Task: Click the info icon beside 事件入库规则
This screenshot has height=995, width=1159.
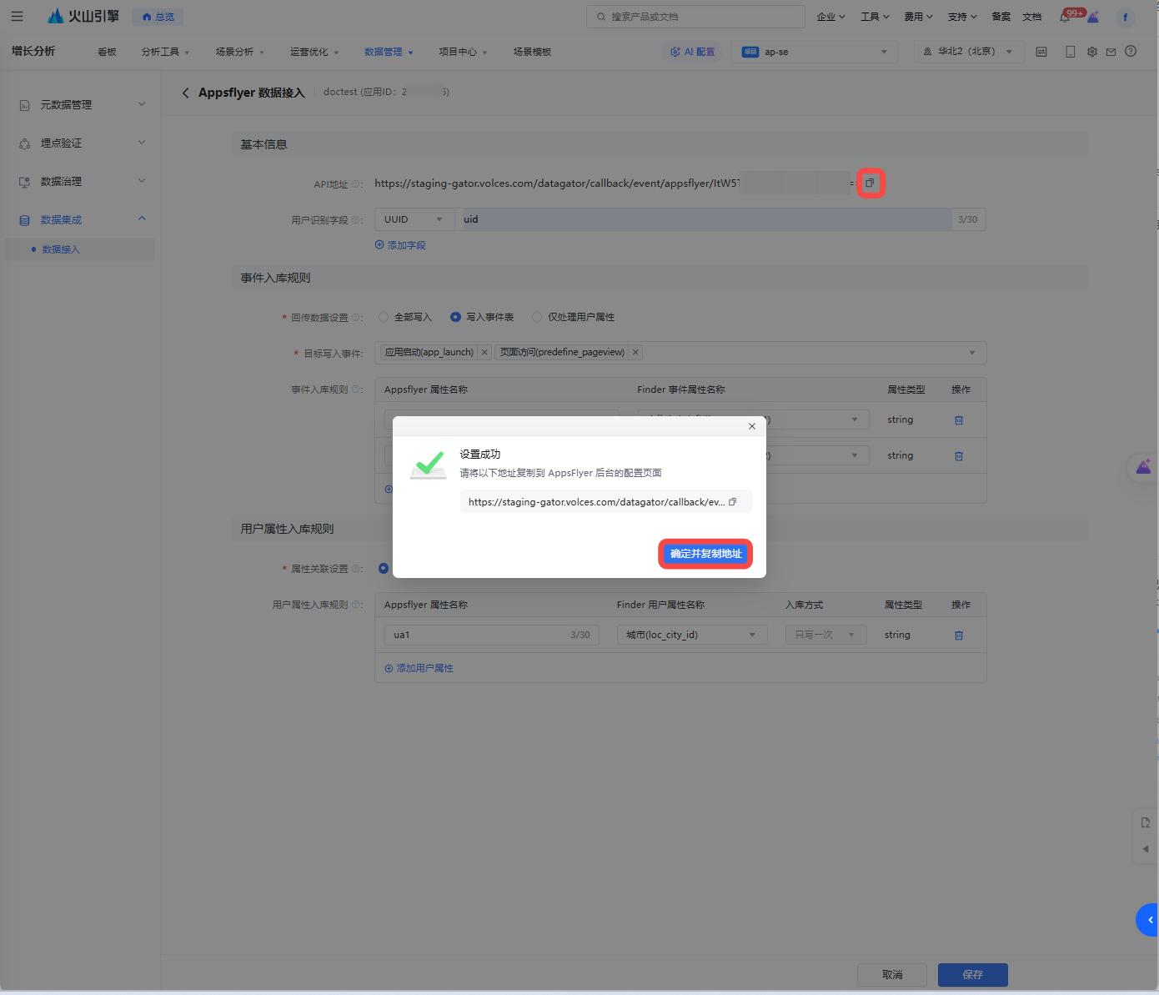Action: [356, 389]
